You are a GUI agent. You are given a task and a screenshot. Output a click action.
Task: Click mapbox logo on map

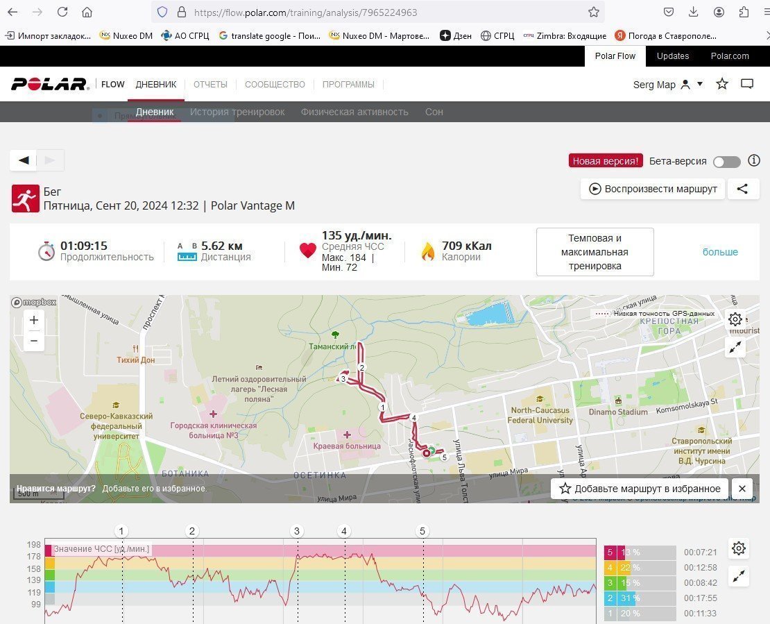(34, 302)
